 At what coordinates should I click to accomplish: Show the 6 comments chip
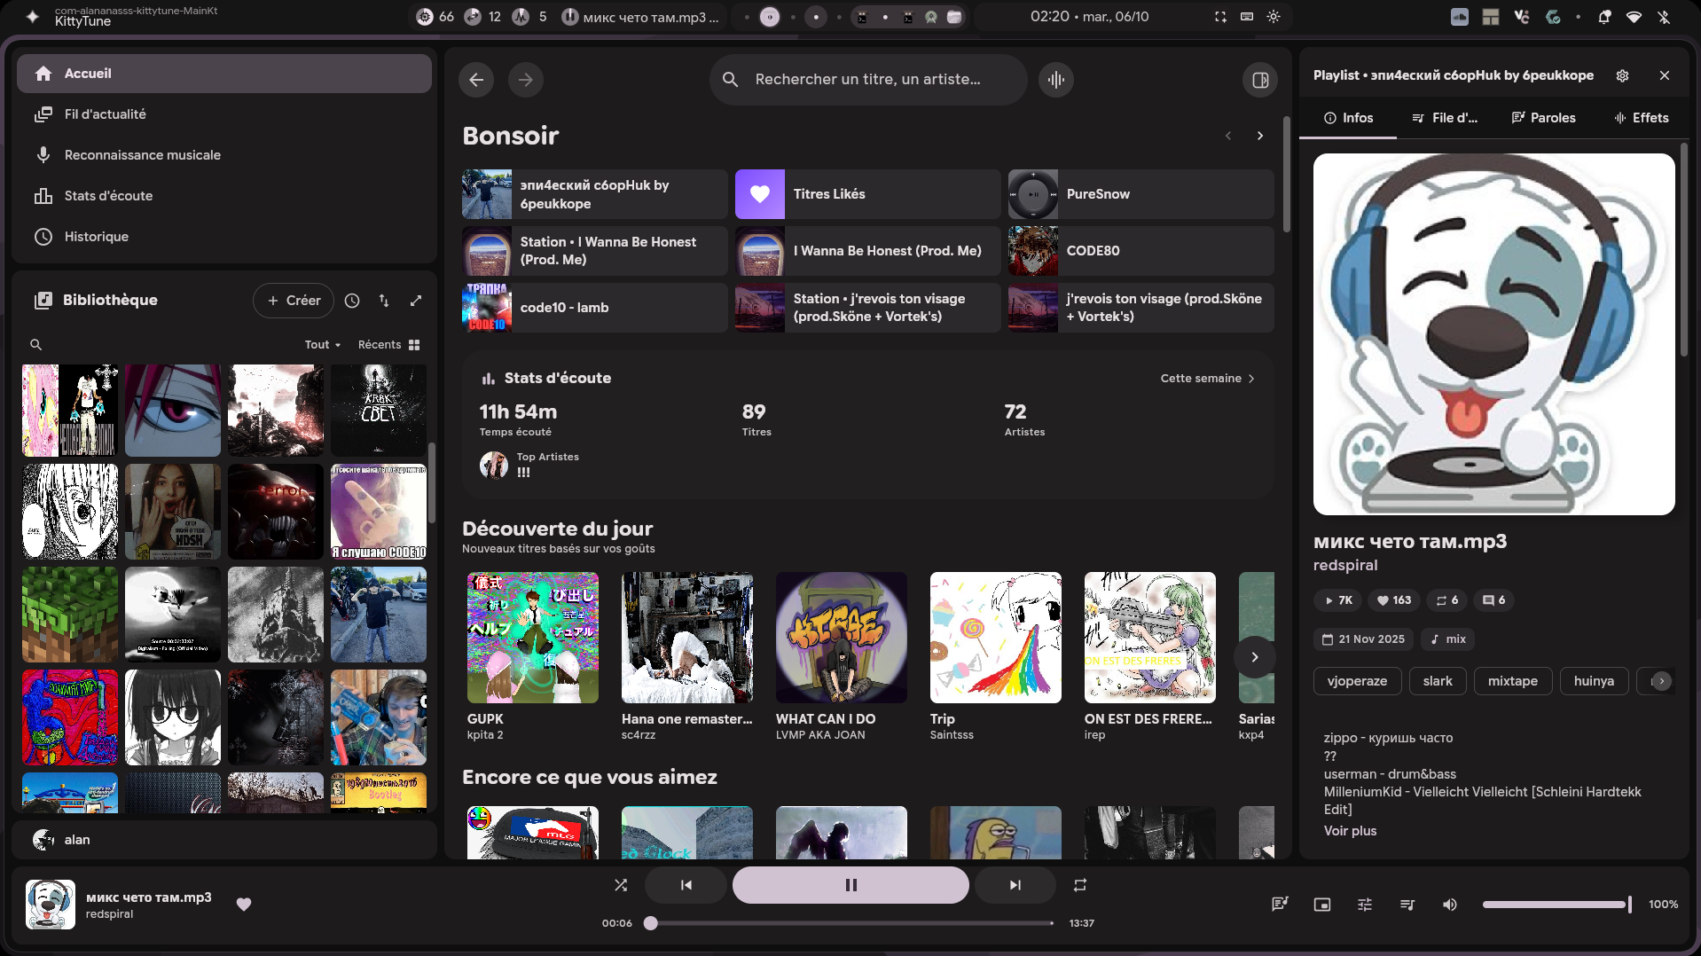(x=1494, y=600)
